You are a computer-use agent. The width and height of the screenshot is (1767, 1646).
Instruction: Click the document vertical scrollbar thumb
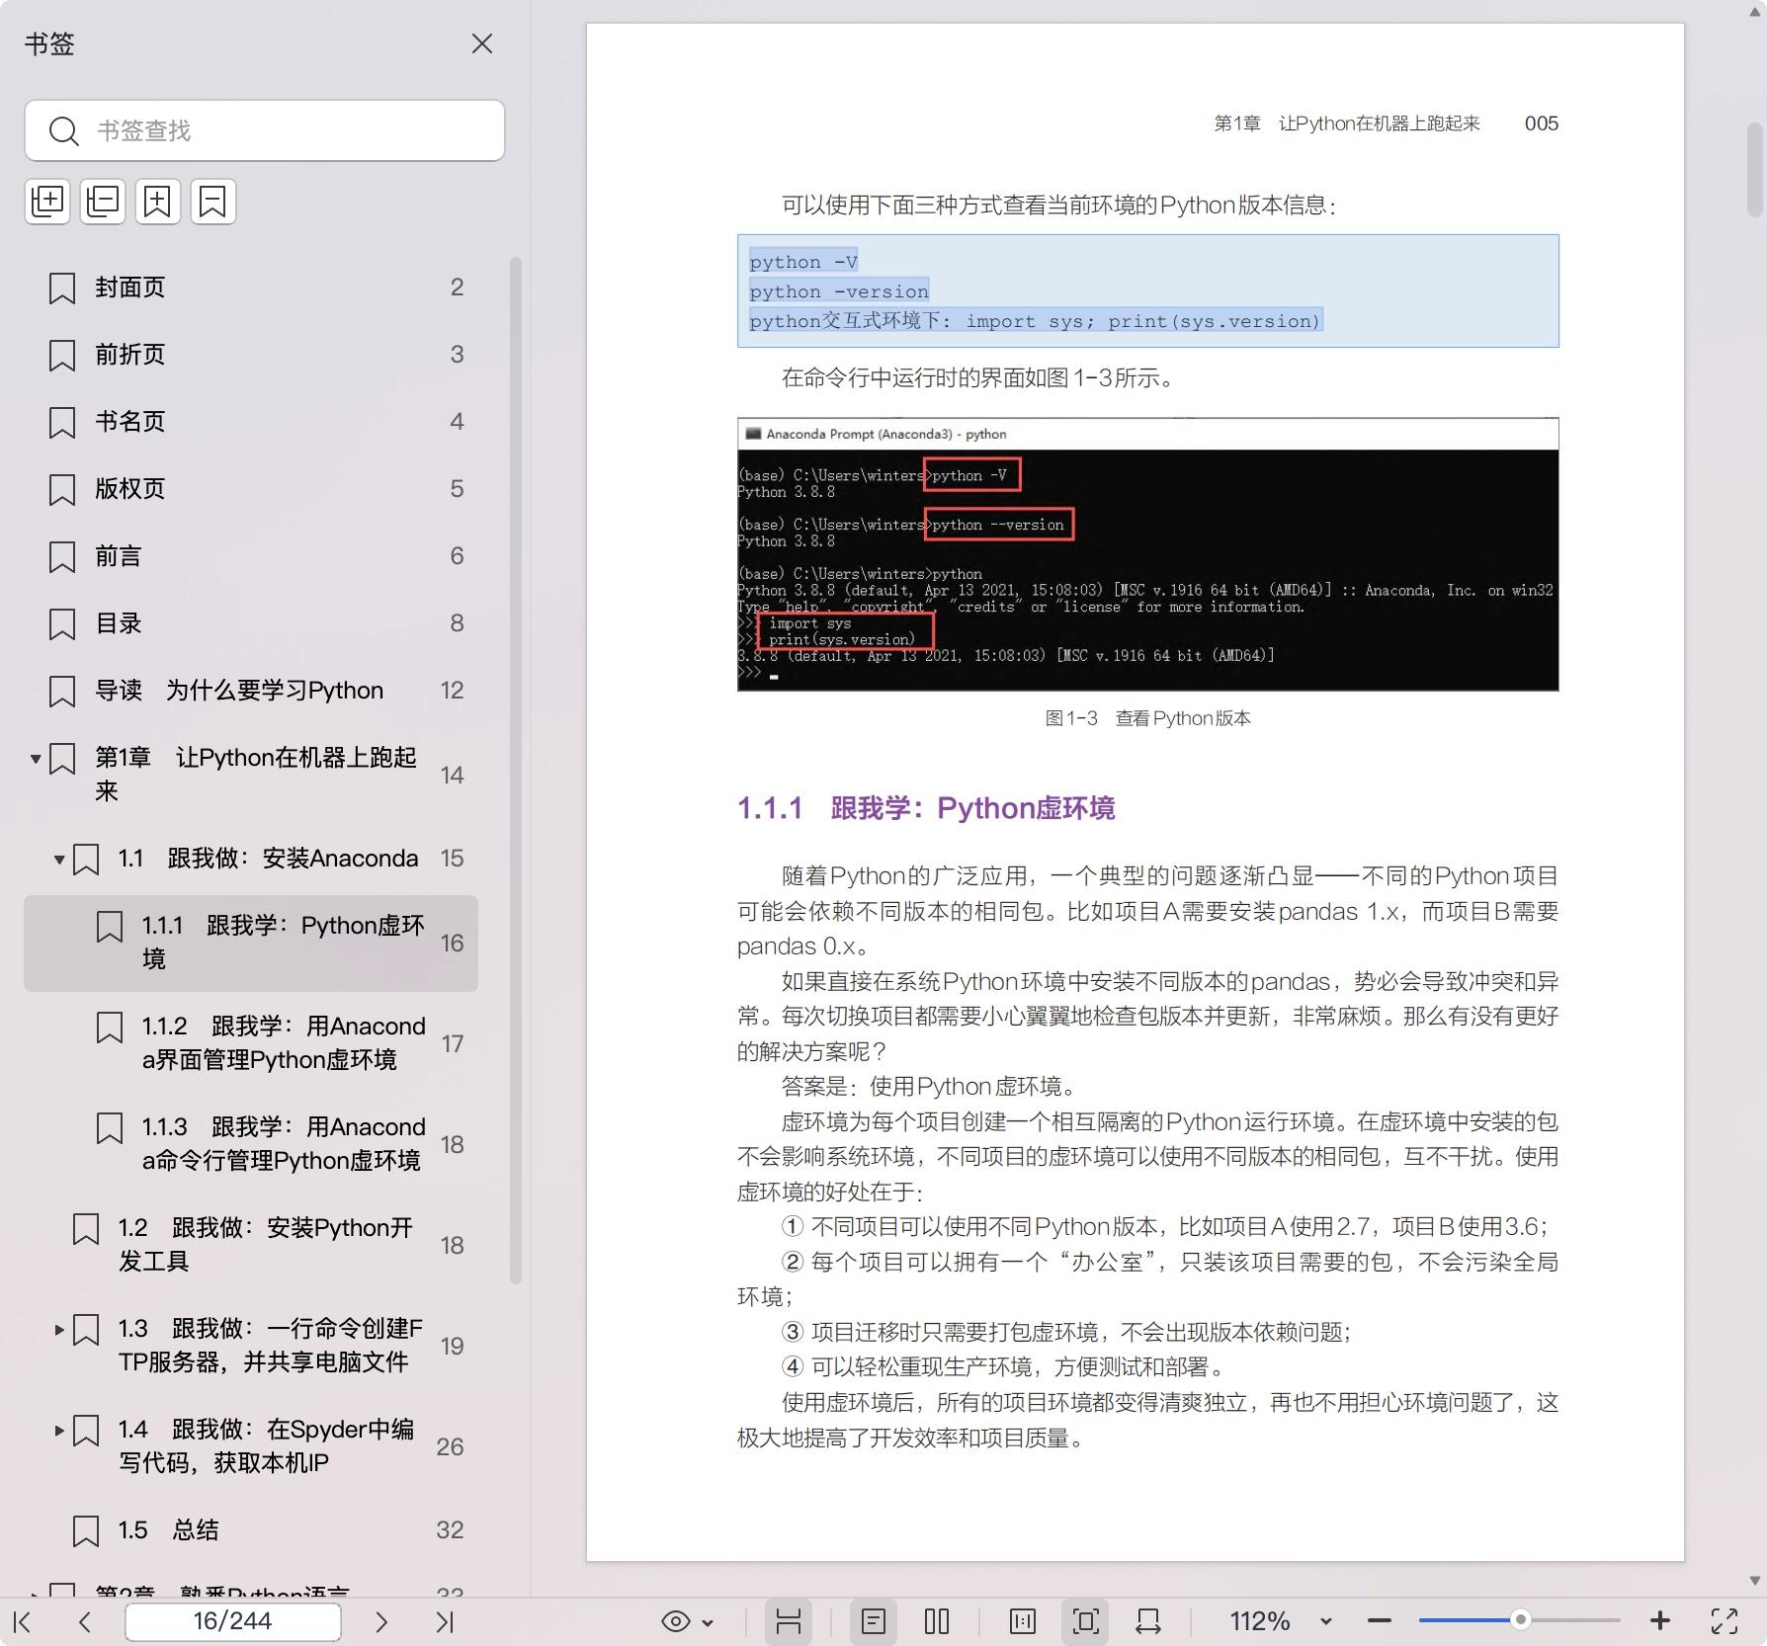1755,169
